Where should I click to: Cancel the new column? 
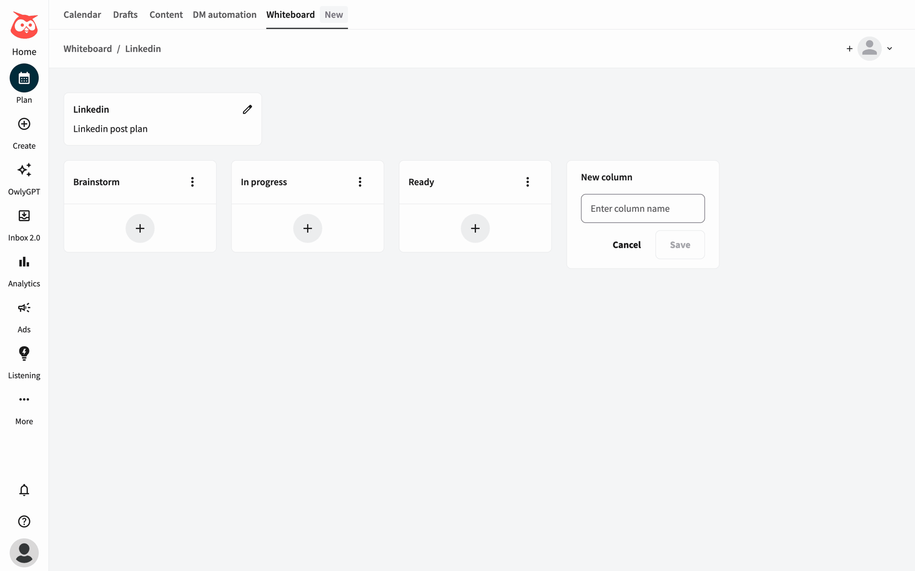coord(627,245)
